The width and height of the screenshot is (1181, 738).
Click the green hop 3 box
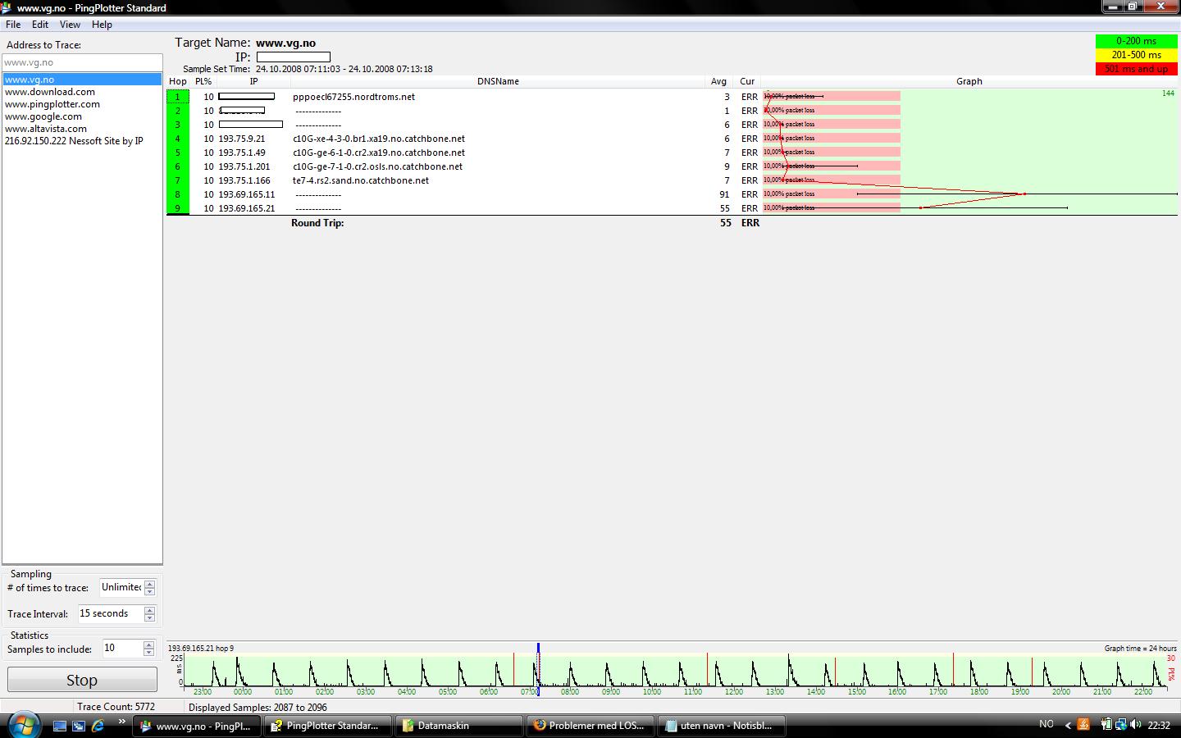coord(177,125)
